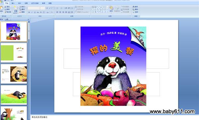Open the font name combo box
Screen dimensions: 199x120
[x=34, y=8]
